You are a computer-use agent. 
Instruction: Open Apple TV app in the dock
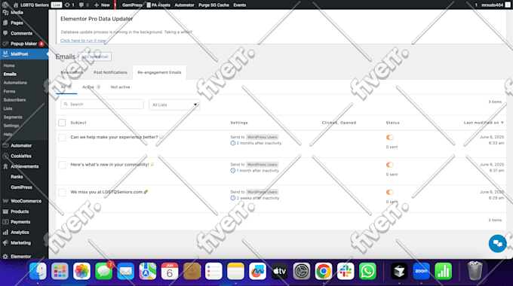(x=279, y=271)
